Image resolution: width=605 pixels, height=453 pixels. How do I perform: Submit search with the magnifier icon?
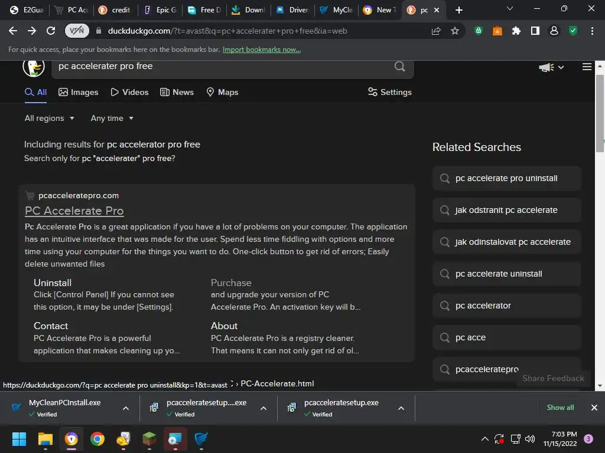(400, 66)
